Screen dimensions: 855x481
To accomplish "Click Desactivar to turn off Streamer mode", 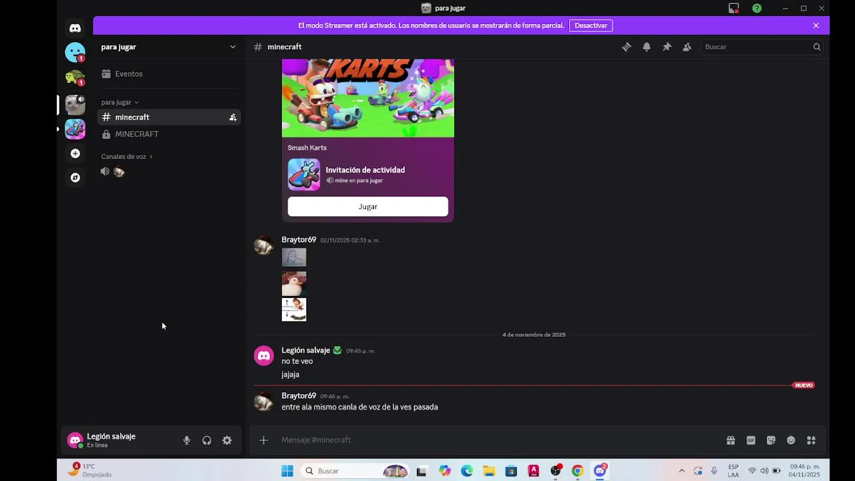I will coord(590,25).
